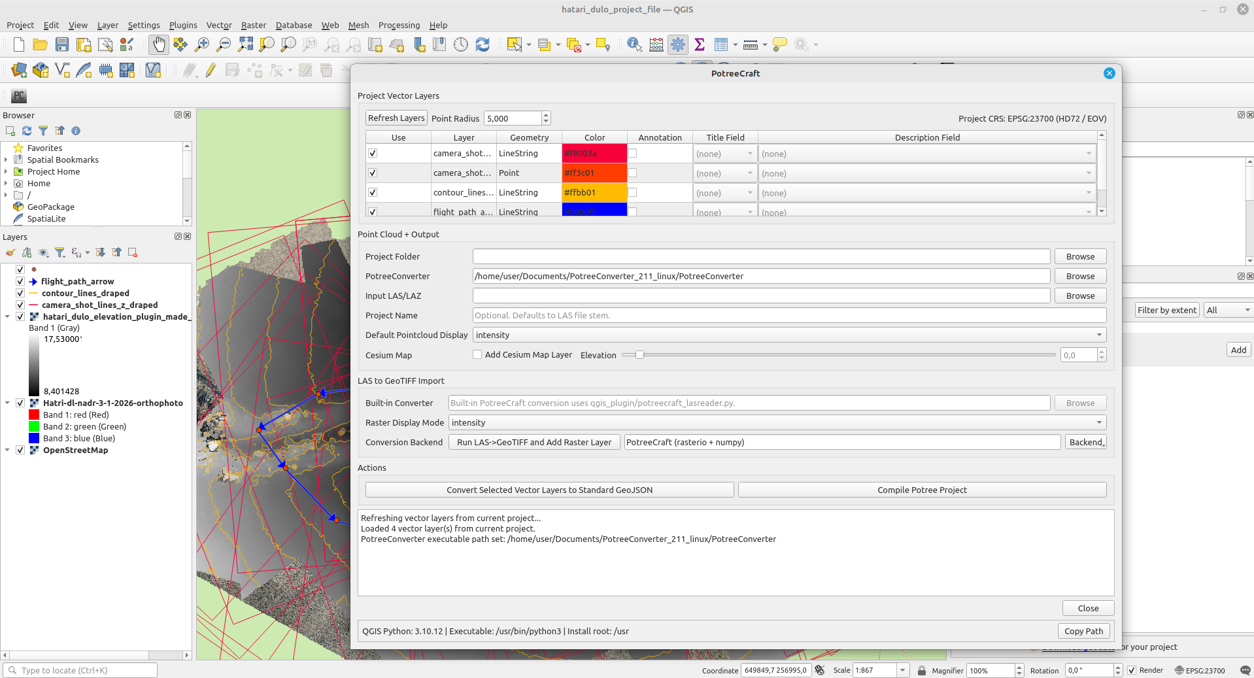Activate the Zoom In magnifier tool
The image size is (1254, 678).
point(202,44)
